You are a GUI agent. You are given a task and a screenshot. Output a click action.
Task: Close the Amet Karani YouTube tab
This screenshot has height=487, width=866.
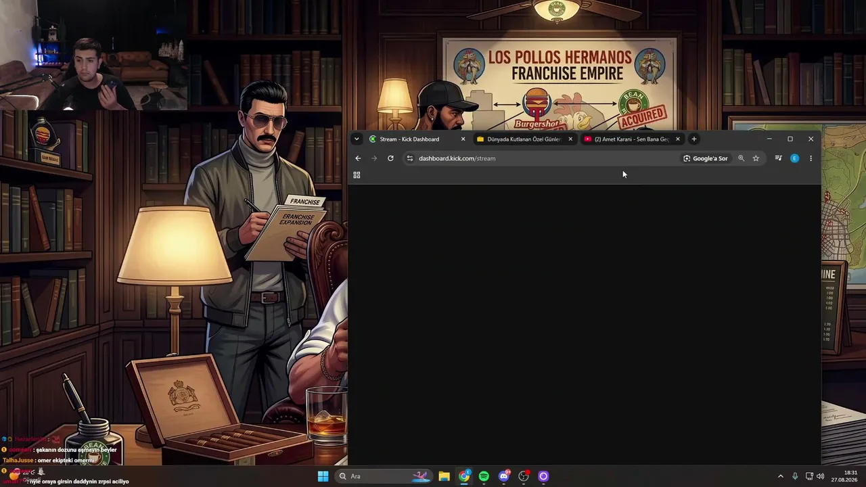(678, 139)
